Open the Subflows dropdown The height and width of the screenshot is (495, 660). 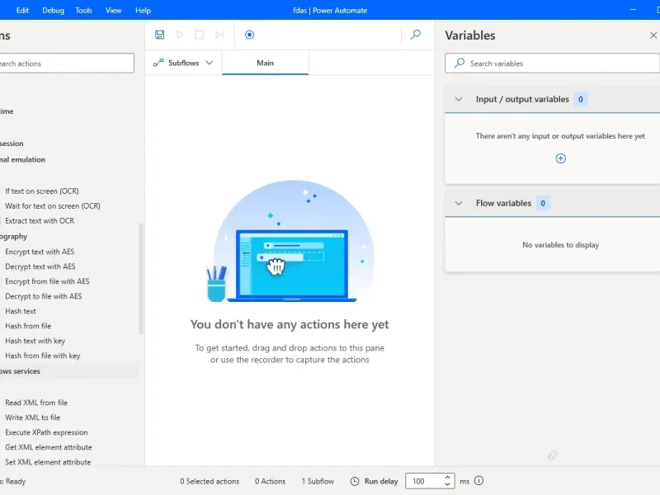(183, 63)
